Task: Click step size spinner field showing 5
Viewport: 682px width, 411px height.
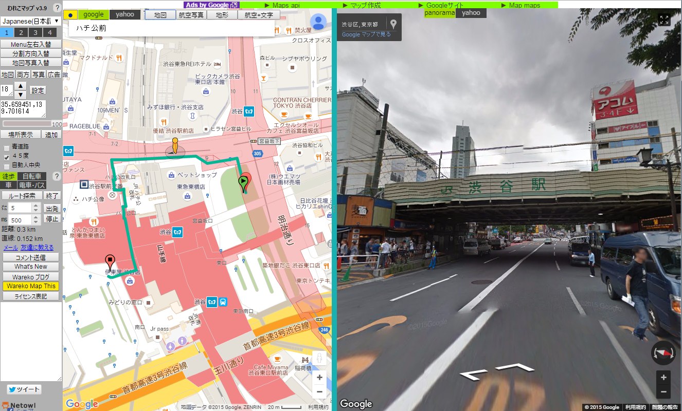Action: pyautogui.click(x=24, y=208)
